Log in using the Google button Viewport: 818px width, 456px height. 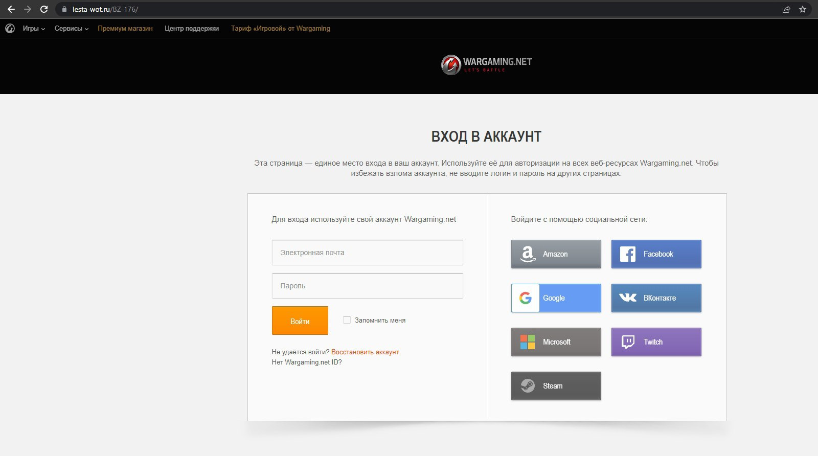point(556,298)
